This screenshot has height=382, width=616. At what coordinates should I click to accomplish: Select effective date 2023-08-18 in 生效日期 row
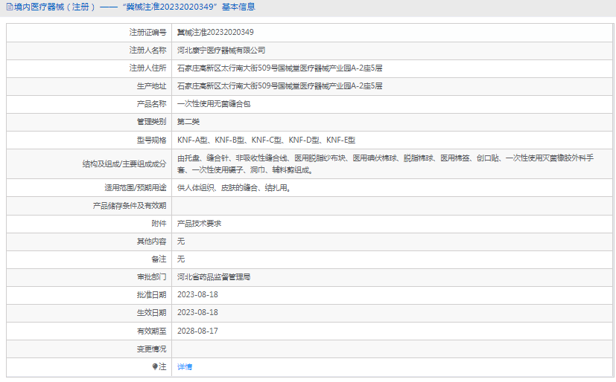(197, 313)
